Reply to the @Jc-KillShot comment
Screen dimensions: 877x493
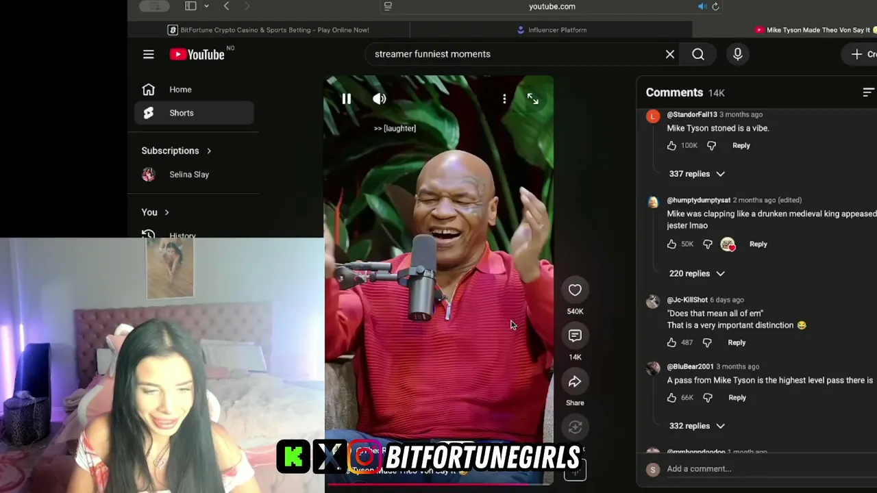[x=737, y=342]
